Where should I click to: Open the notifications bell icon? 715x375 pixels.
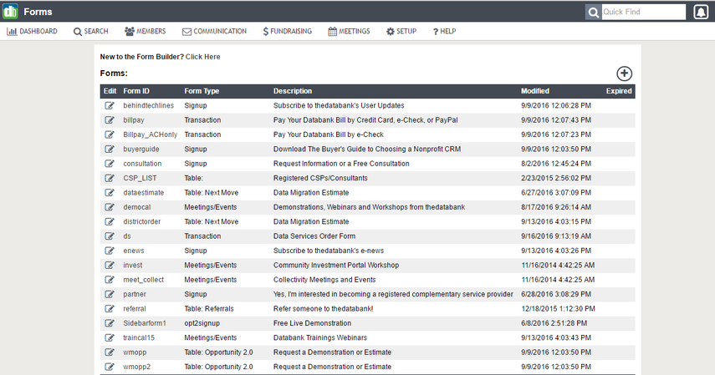(701, 12)
